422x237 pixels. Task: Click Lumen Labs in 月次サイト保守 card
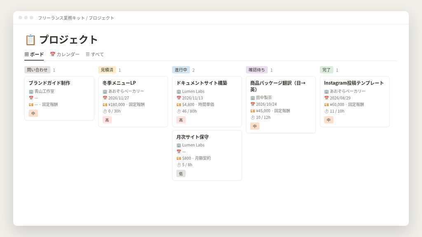tap(193, 145)
